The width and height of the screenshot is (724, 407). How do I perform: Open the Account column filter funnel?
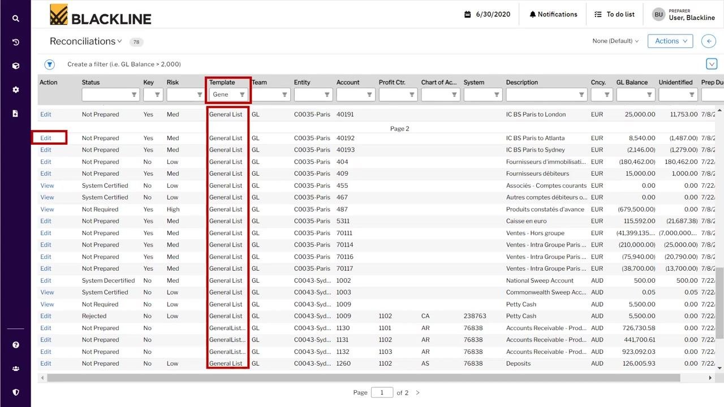pos(369,94)
